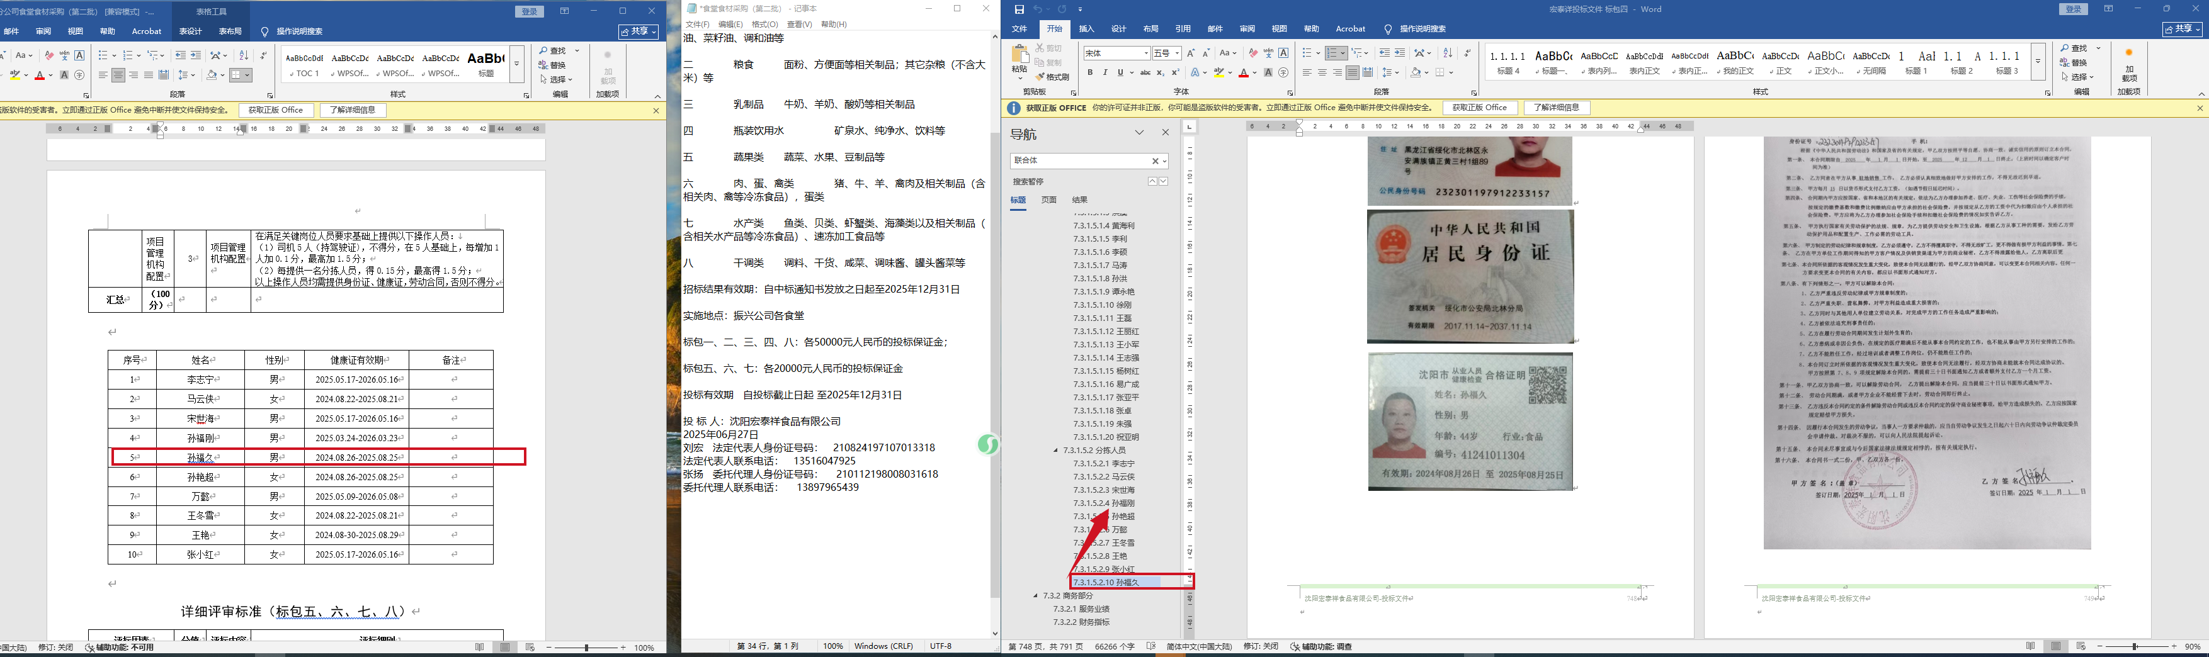Close the navigation (导航) pane
The width and height of the screenshot is (2209, 657).
[1166, 133]
